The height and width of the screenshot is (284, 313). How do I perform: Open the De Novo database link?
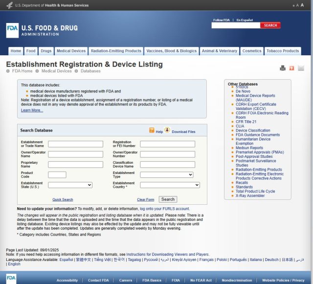[243, 91]
